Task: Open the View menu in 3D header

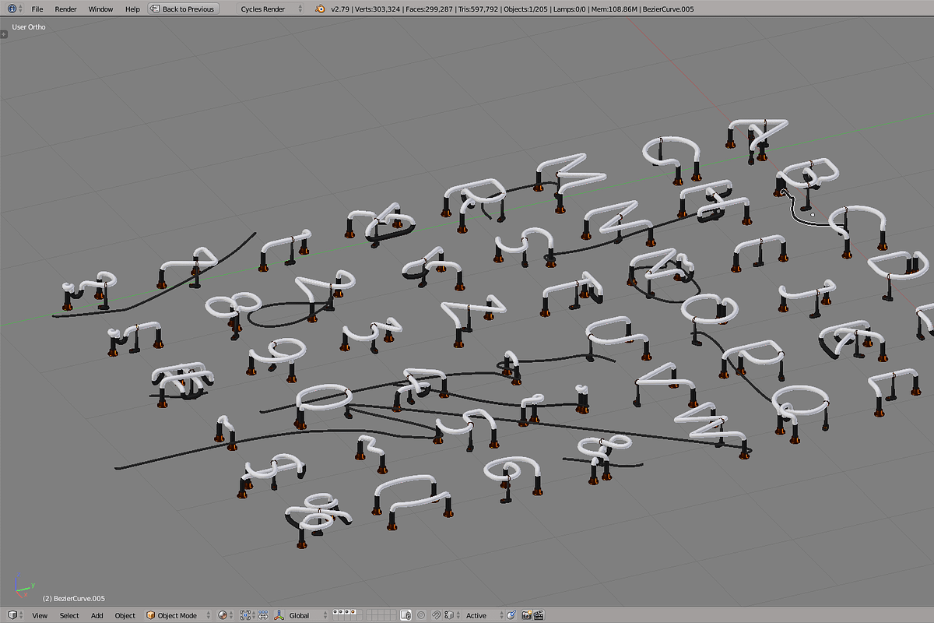Action: tap(40, 615)
